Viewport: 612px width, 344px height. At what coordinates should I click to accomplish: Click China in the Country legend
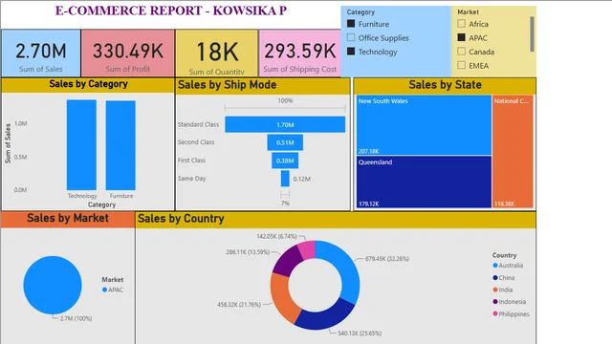point(504,278)
